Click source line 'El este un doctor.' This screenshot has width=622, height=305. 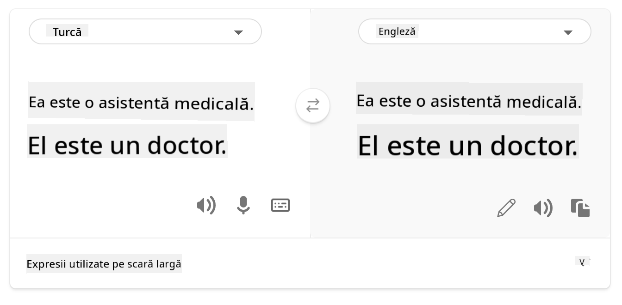pyautogui.click(x=127, y=145)
